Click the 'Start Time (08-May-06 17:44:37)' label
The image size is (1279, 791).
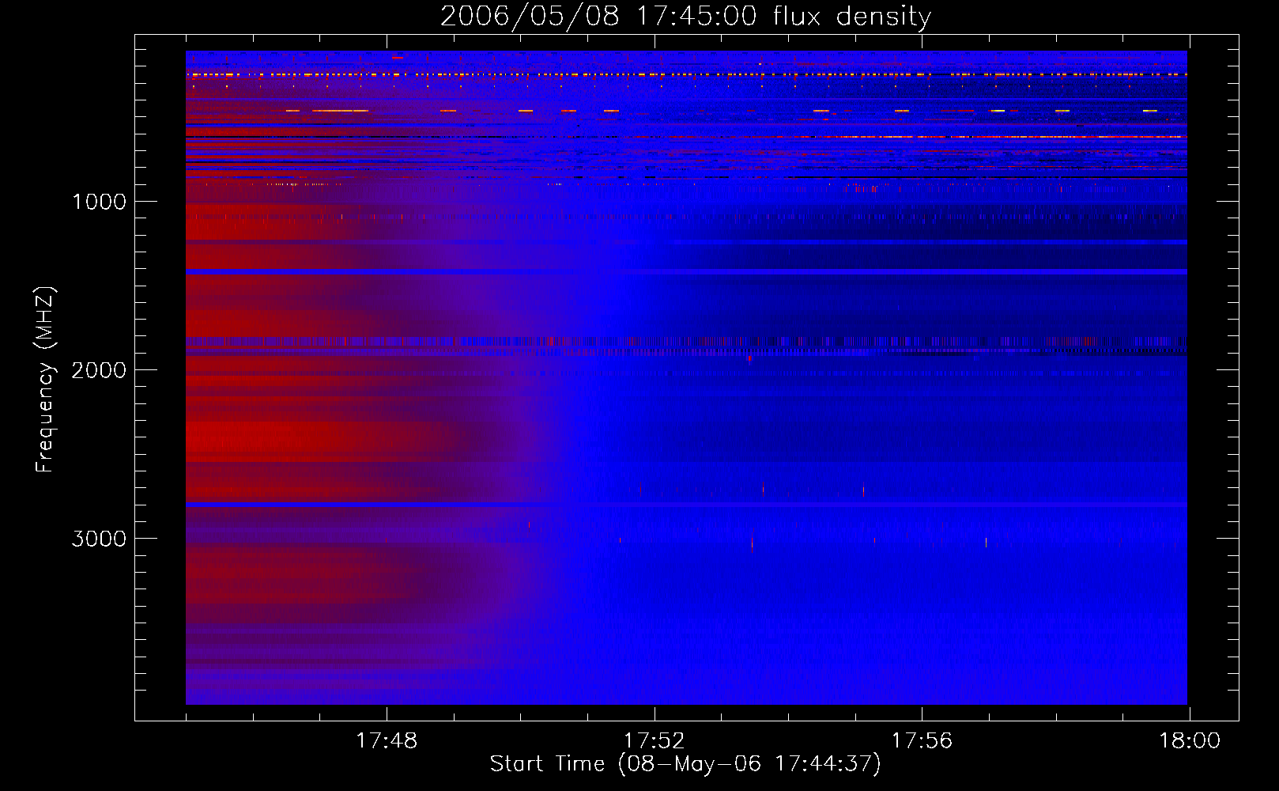pos(685,764)
